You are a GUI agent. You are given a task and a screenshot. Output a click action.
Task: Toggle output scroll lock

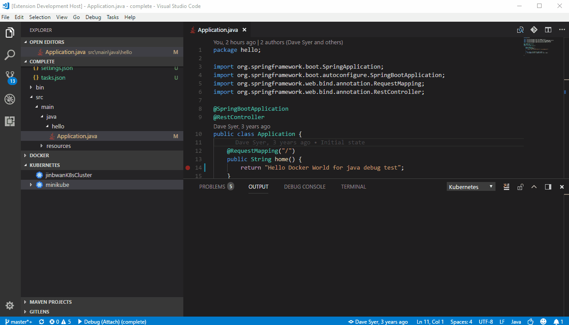point(521,187)
